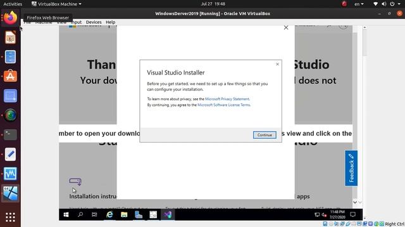Image resolution: width=405 pixels, height=227 pixels.
Task: Open the Input menu in VirtualBox
Action: point(76,22)
